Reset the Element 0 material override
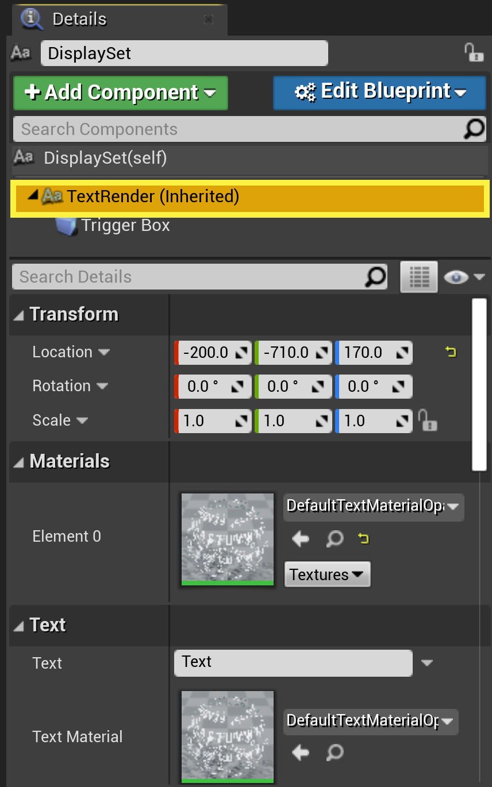 pyautogui.click(x=363, y=539)
